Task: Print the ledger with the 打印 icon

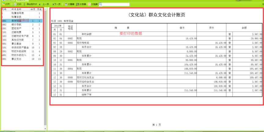Action: 17,4
